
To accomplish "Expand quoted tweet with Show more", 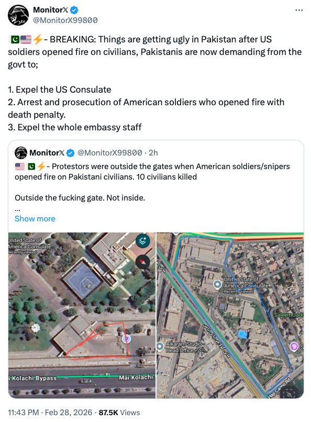I will pos(35,219).
